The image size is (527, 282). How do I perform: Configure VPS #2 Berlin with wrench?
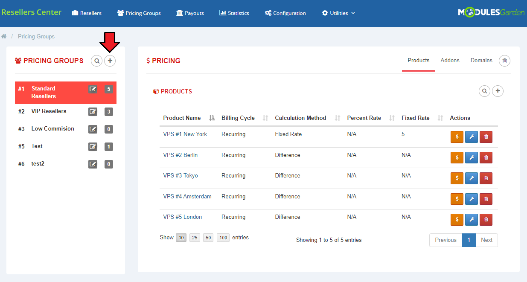pos(472,158)
